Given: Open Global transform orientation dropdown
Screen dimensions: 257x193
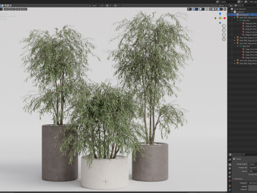Looking at the screenshot, I should click(x=94, y=5).
